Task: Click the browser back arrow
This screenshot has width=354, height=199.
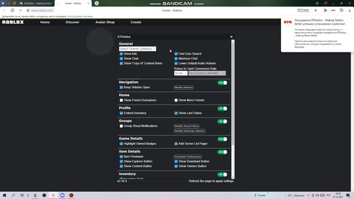Action: pyautogui.click(x=4, y=11)
